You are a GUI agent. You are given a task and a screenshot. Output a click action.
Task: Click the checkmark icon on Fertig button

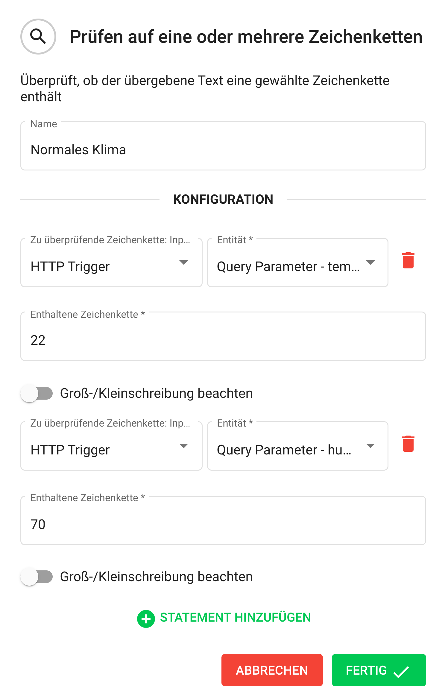(x=401, y=671)
